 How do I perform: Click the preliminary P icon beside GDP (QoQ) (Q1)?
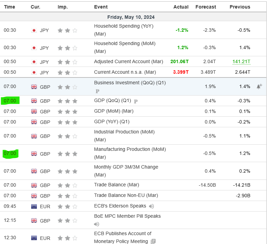click(136, 101)
